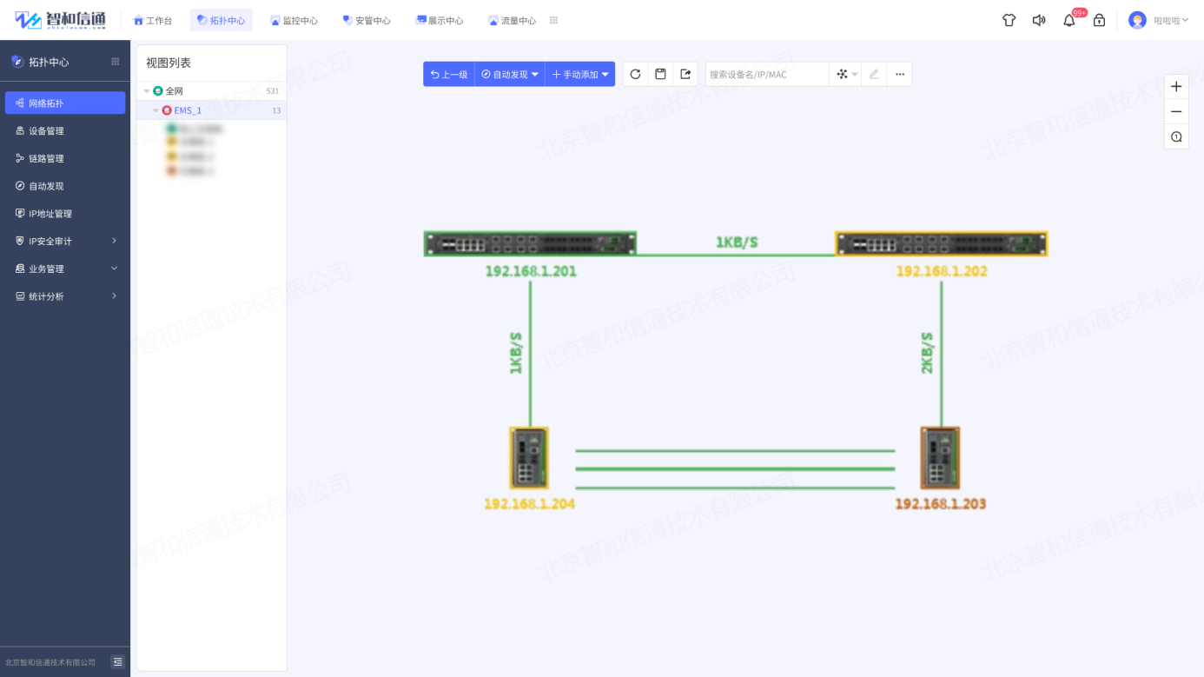This screenshot has width=1204, height=677.
Task: Click the theme skin shirt icon
Action: point(1009,21)
